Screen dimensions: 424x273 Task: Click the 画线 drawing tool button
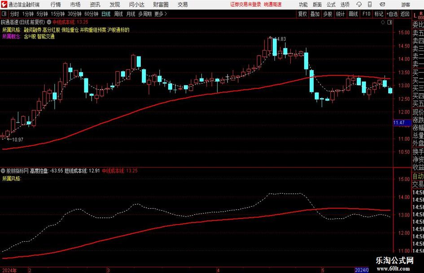point(353,14)
